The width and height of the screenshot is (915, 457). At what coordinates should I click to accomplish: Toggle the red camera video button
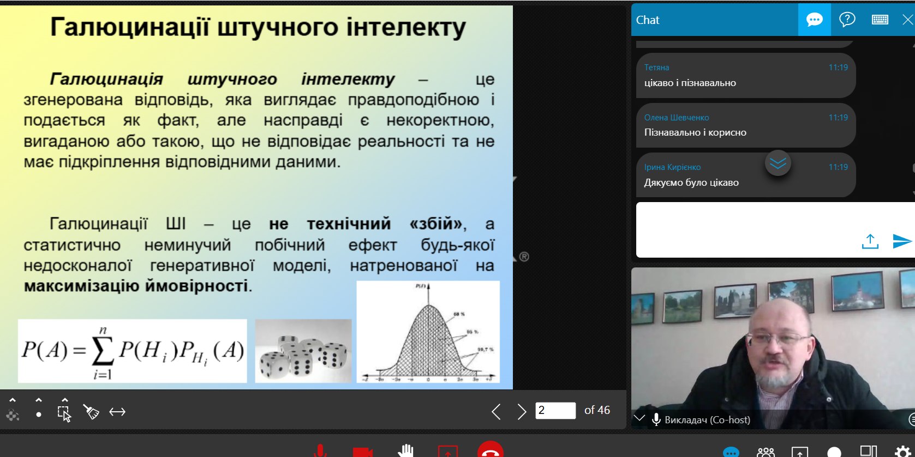[x=362, y=452]
